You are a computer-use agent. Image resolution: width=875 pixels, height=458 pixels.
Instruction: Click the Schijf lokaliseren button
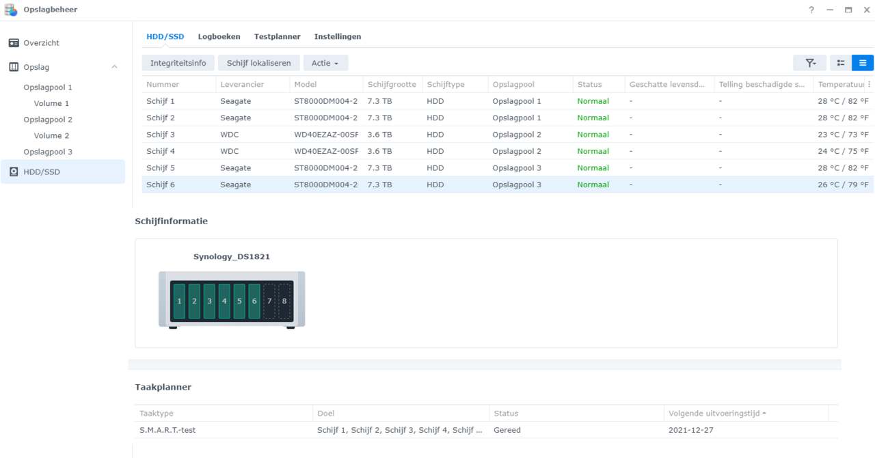pos(258,63)
